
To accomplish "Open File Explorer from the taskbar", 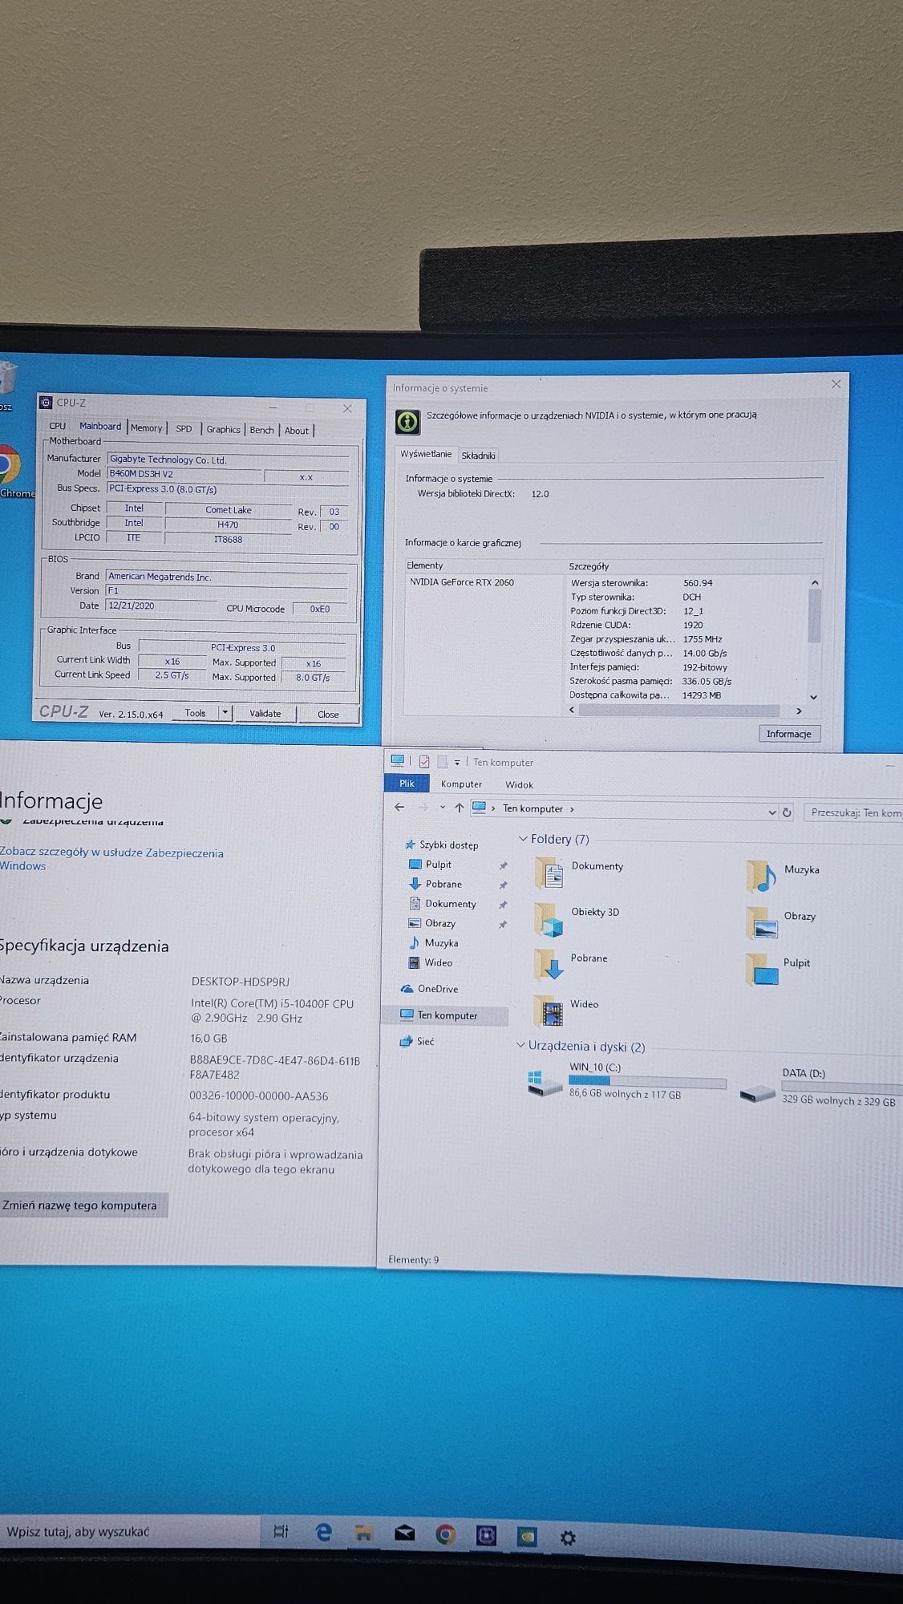I will coord(364,1533).
